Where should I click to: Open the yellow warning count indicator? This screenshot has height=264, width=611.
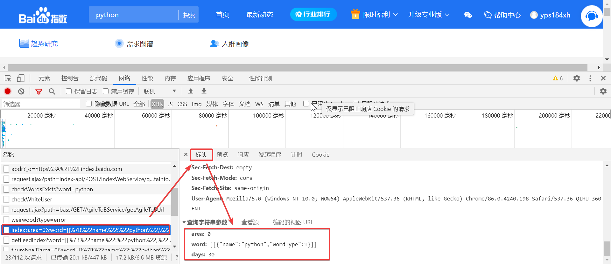(x=558, y=78)
